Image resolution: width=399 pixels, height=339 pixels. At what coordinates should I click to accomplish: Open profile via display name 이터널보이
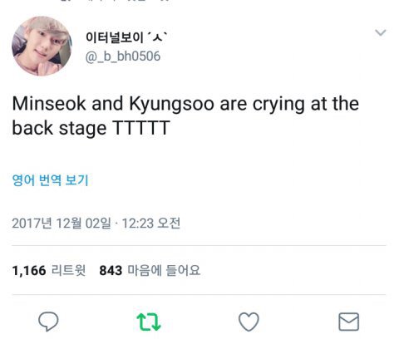[x=115, y=37]
